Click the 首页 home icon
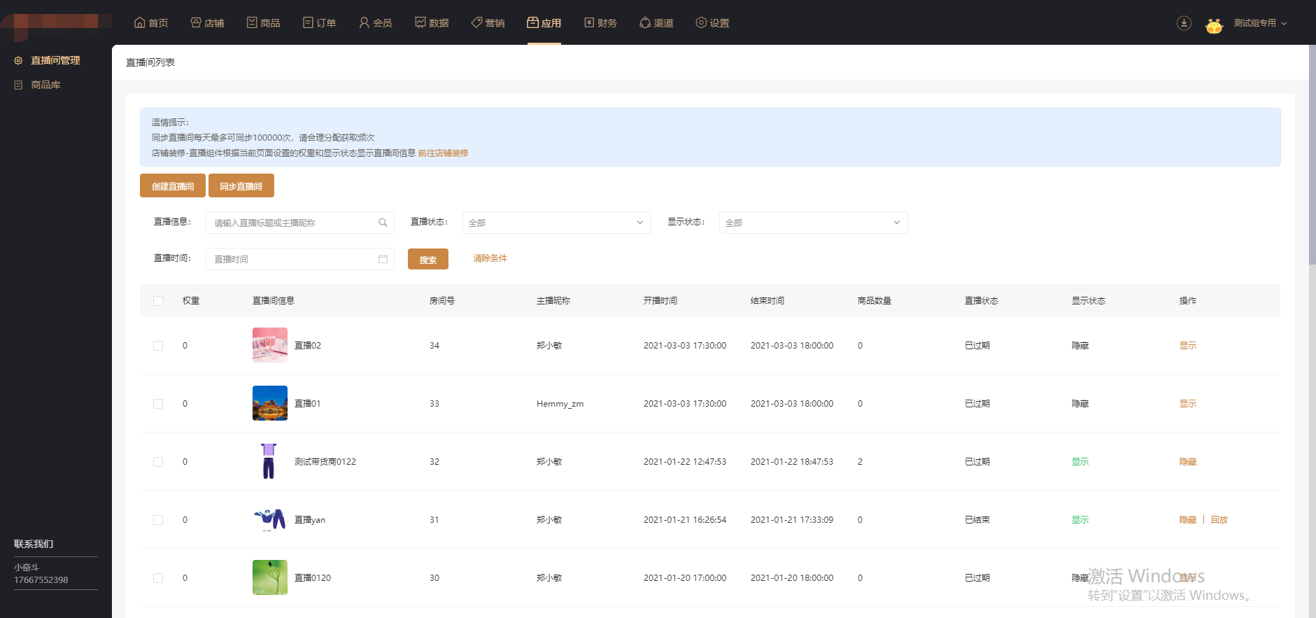 (140, 22)
